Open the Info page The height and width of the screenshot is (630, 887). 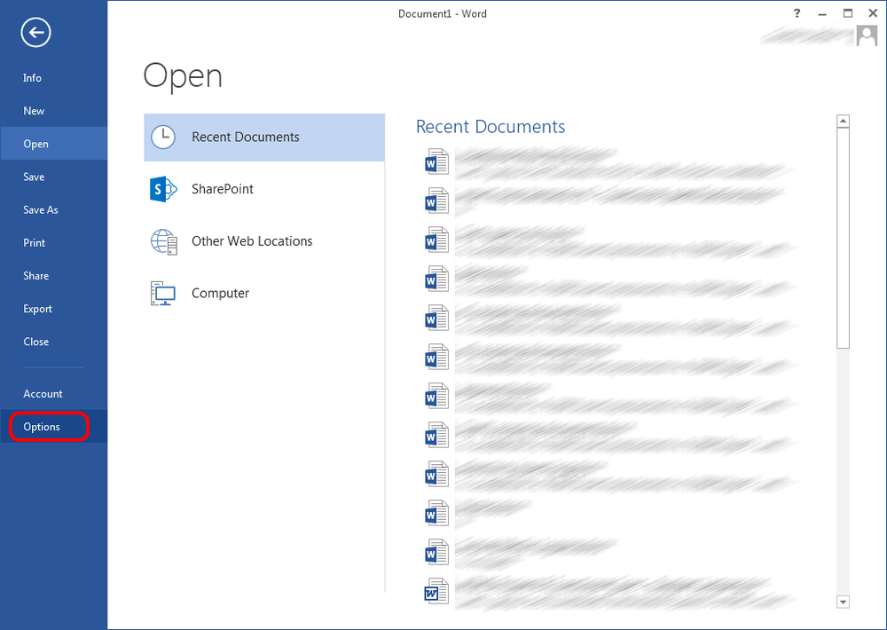click(x=54, y=78)
